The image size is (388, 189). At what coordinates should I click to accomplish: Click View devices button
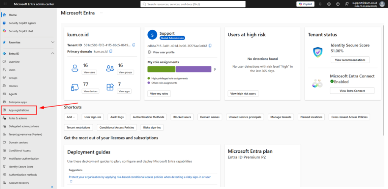[90, 91]
